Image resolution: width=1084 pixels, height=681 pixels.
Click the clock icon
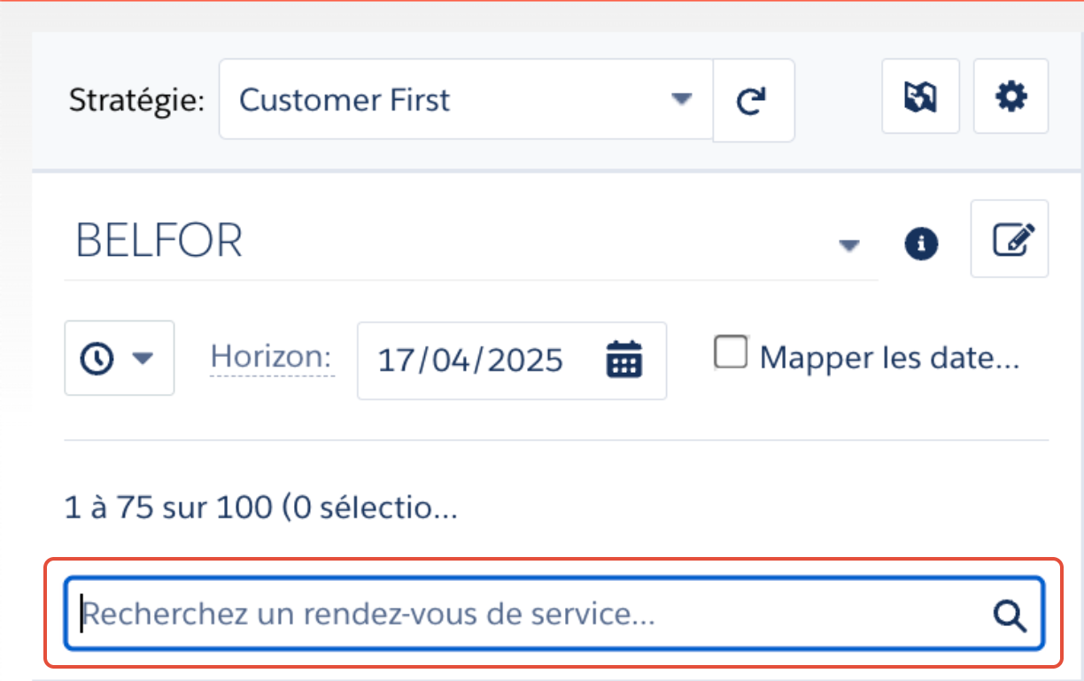97,358
